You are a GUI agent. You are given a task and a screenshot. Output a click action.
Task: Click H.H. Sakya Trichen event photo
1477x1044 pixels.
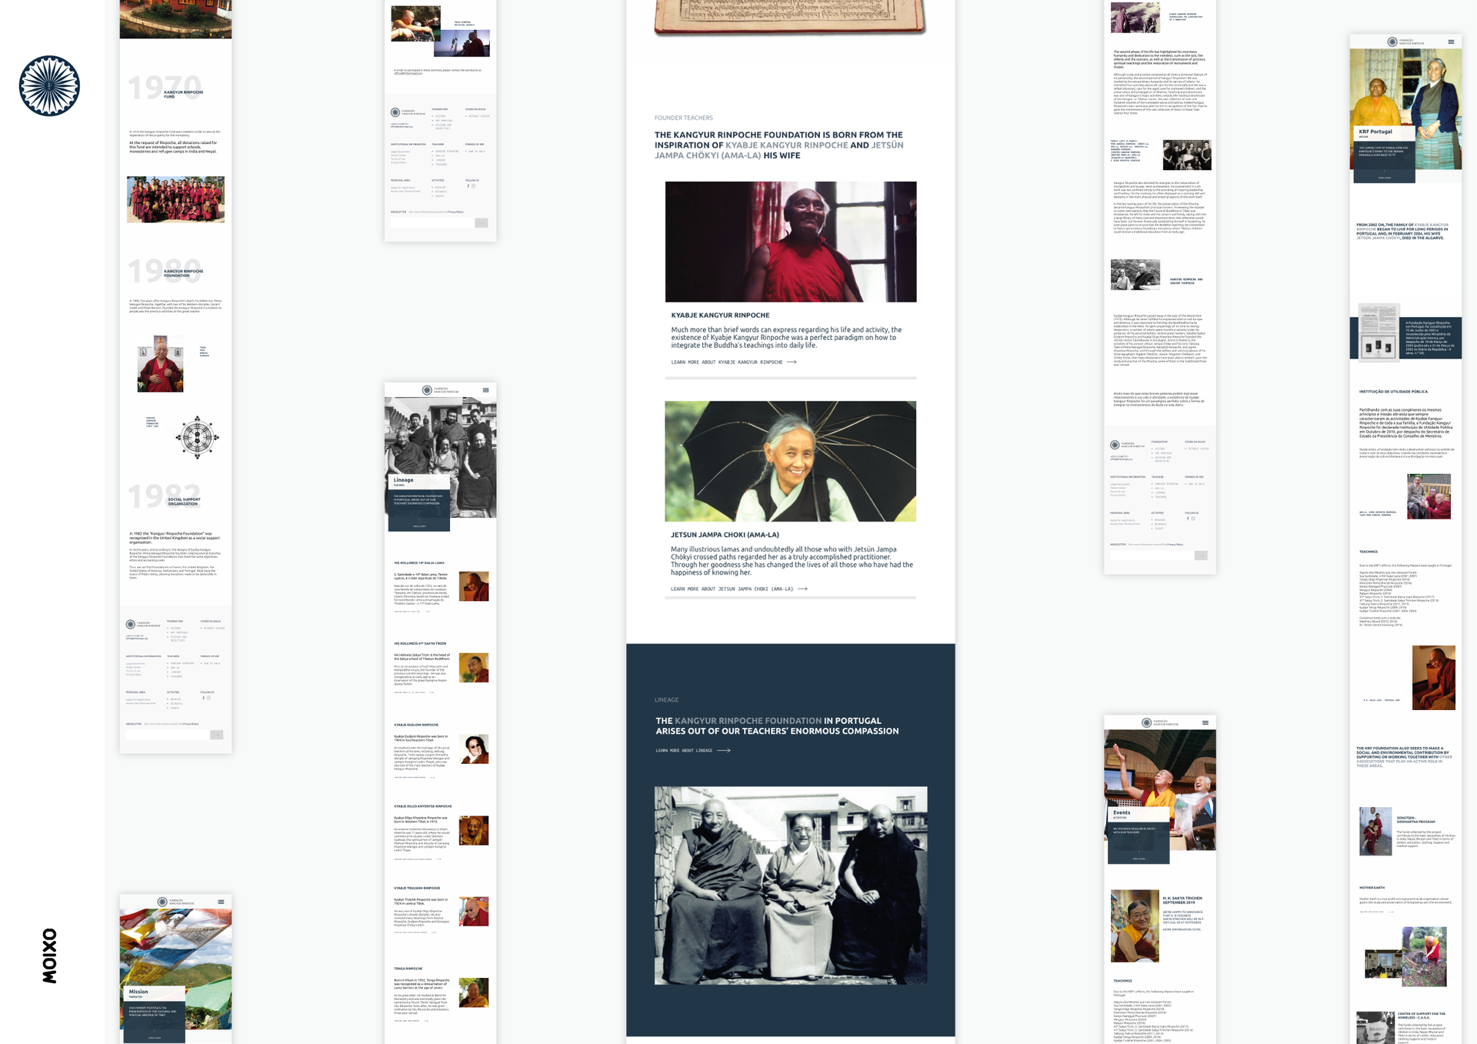pyautogui.click(x=1135, y=926)
